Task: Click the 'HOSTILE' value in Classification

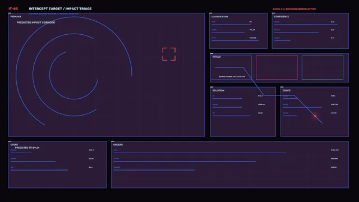Action: click(x=253, y=38)
